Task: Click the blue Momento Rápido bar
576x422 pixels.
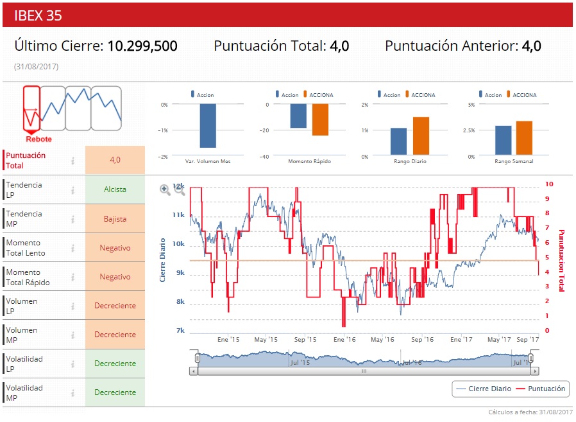Action: tap(298, 116)
